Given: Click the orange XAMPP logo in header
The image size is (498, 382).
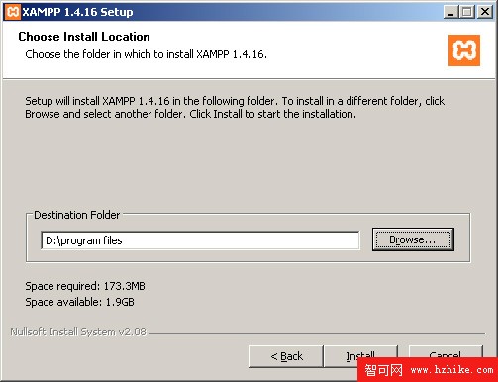Looking at the screenshot, I should [x=464, y=50].
